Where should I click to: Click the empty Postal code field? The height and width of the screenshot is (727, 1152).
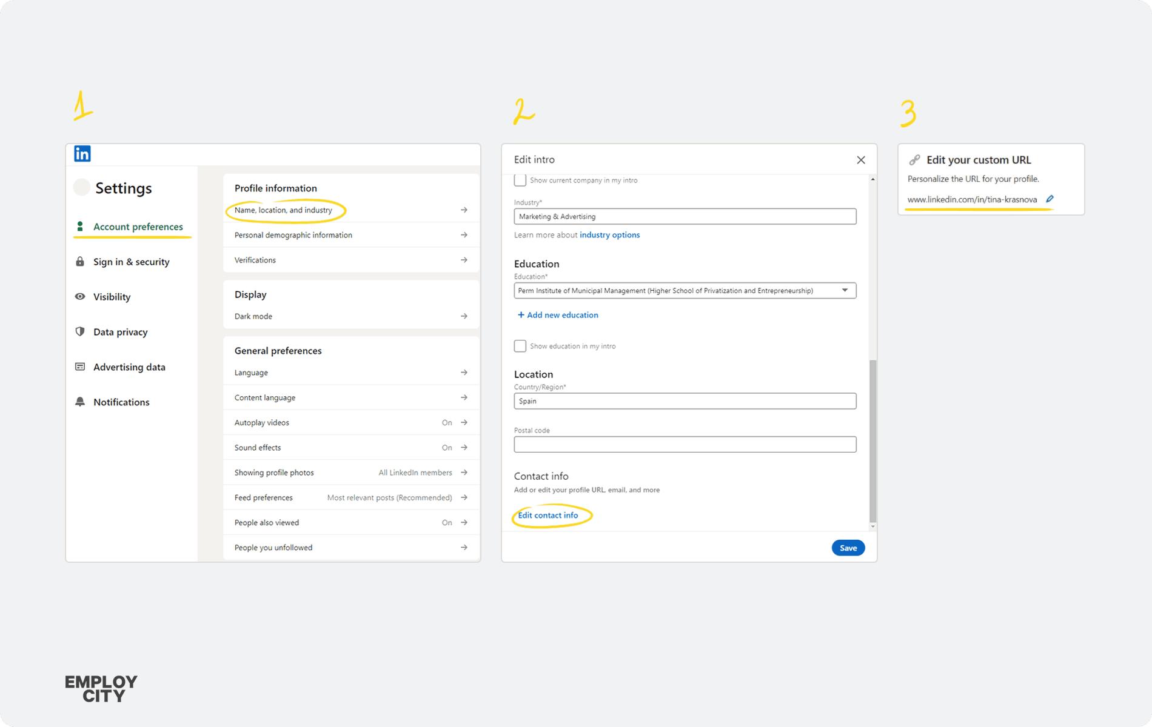coord(685,445)
